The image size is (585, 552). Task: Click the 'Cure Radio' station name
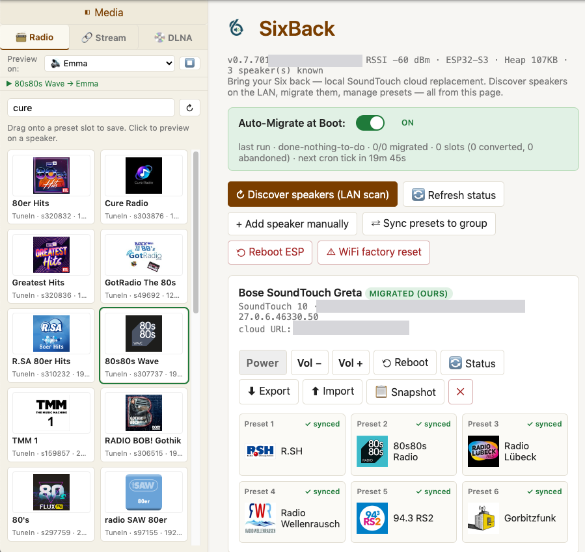pyautogui.click(x=126, y=203)
